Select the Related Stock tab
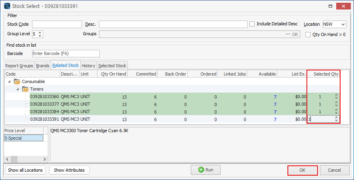Viewport: 354px width, 180px height. pos(66,65)
